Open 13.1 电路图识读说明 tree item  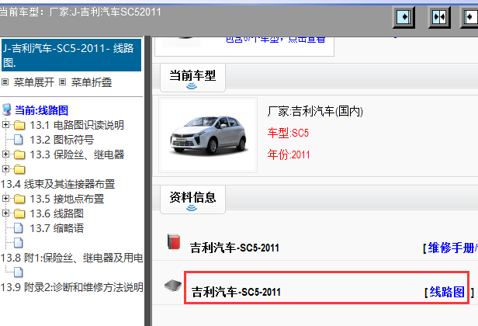77,125
